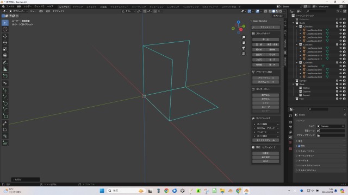Click the viewport zoom magnifier icon
Image resolution: width=348 pixels, height=195 pixels.
tap(244, 37)
